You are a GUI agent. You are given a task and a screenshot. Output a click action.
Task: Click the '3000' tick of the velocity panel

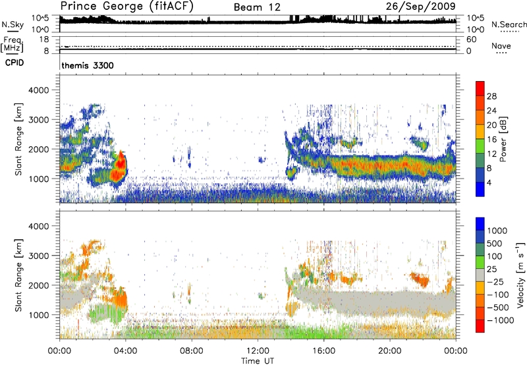(x=38, y=256)
